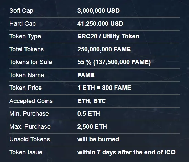The height and width of the screenshot is (162, 189).
Task: Select the 3,000,000 USD soft cap value
Action: (x=98, y=11)
